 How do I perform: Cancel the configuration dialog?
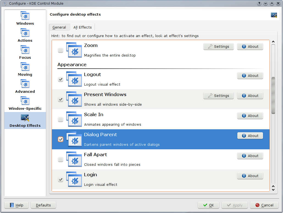(x=264, y=205)
